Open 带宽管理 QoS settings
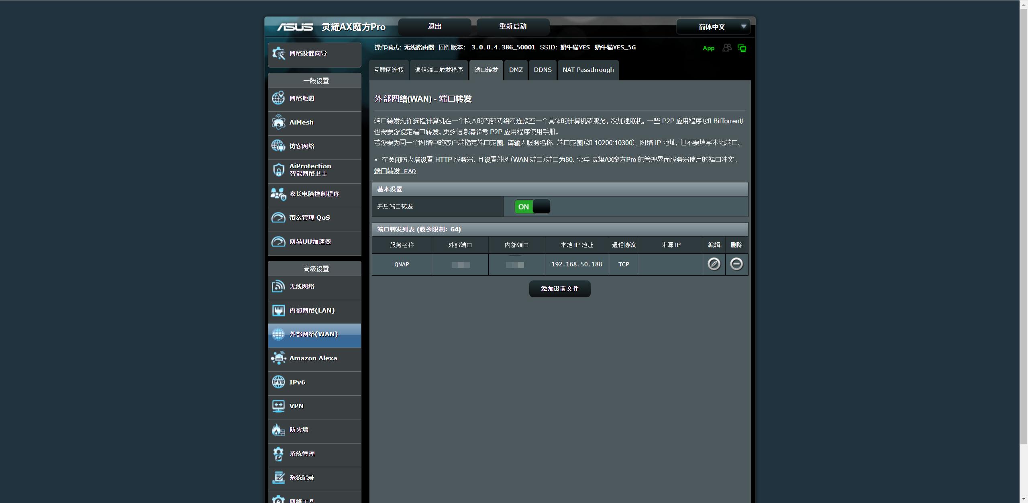 click(x=309, y=218)
